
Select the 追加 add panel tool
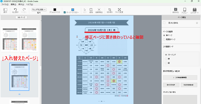click(x=91, y=10)
